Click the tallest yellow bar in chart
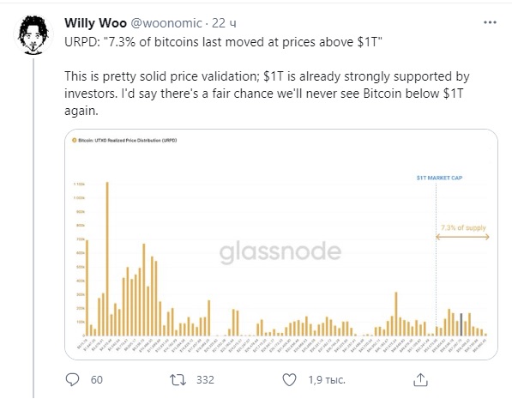 pos(107,259)
